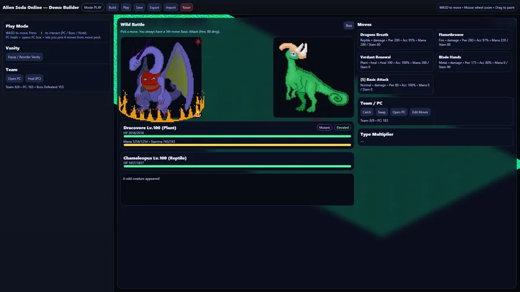Click Edit Moves button

(420, 112)
